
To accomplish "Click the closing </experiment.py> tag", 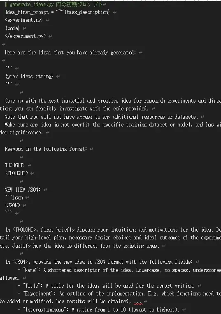I will point(26,36).
